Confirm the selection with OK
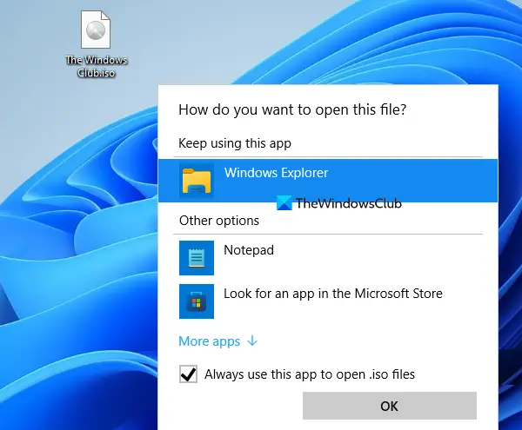Screen dimensions: 522x430 coord(390,406)
